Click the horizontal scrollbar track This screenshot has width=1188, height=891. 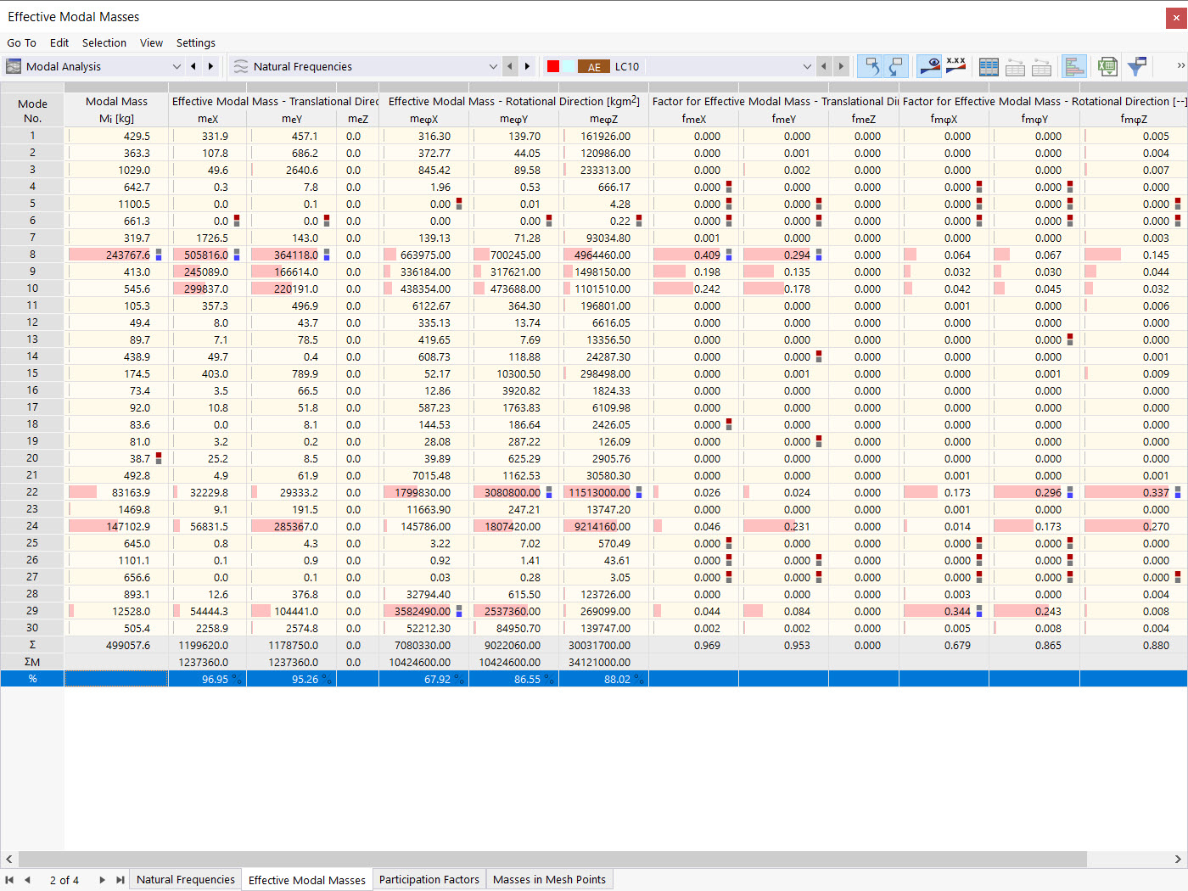tap(594, 859)
